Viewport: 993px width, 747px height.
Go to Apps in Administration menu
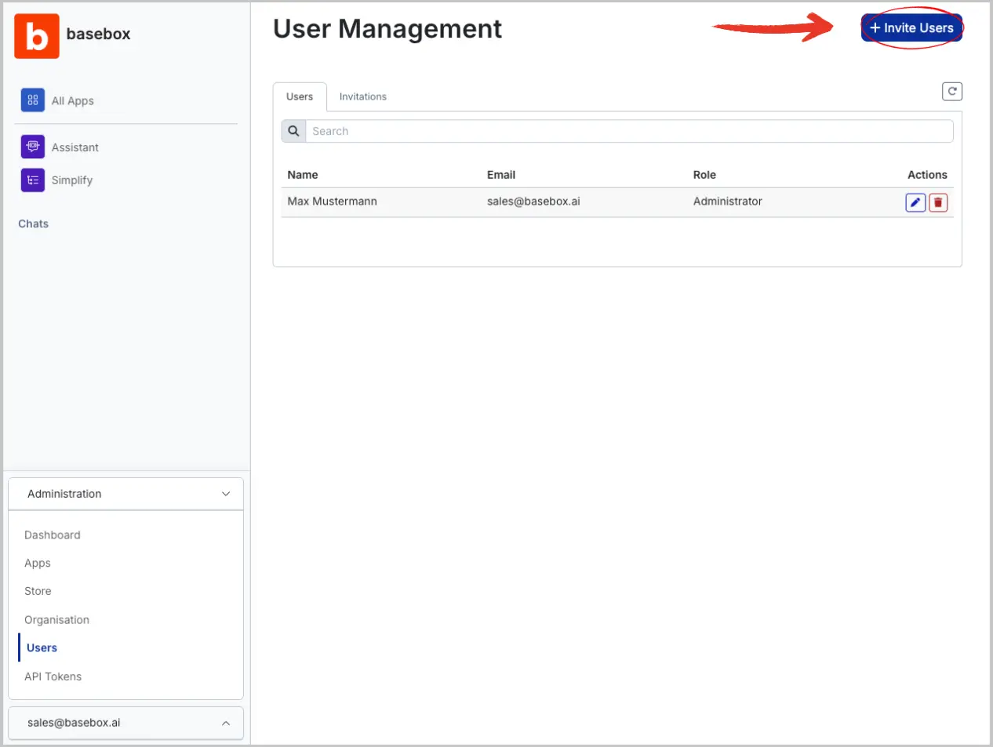pyautogui.click(x=38, y=563)
